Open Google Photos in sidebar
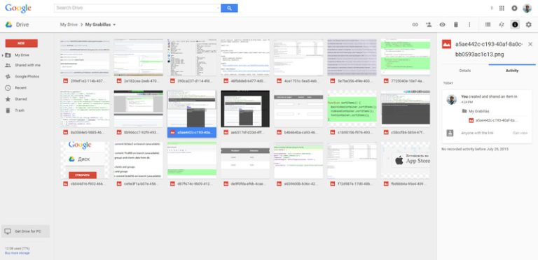 coord(27,76)
